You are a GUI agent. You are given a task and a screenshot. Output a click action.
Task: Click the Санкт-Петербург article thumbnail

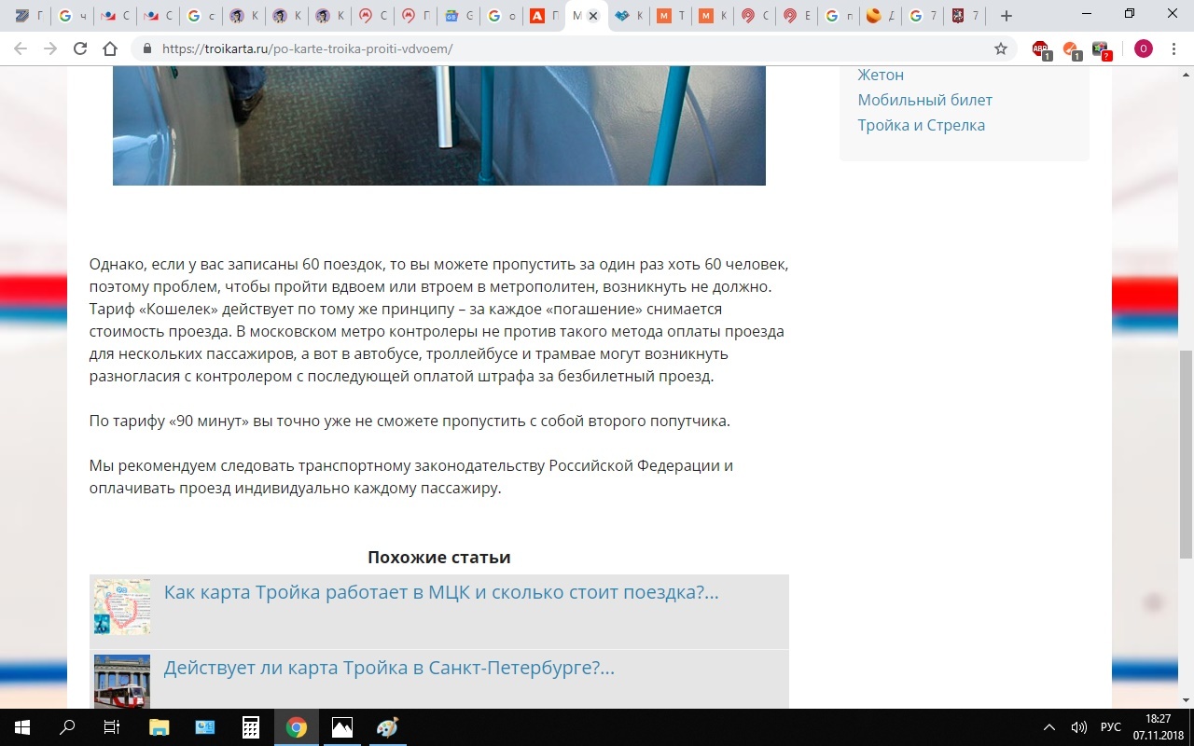(122, 681)
